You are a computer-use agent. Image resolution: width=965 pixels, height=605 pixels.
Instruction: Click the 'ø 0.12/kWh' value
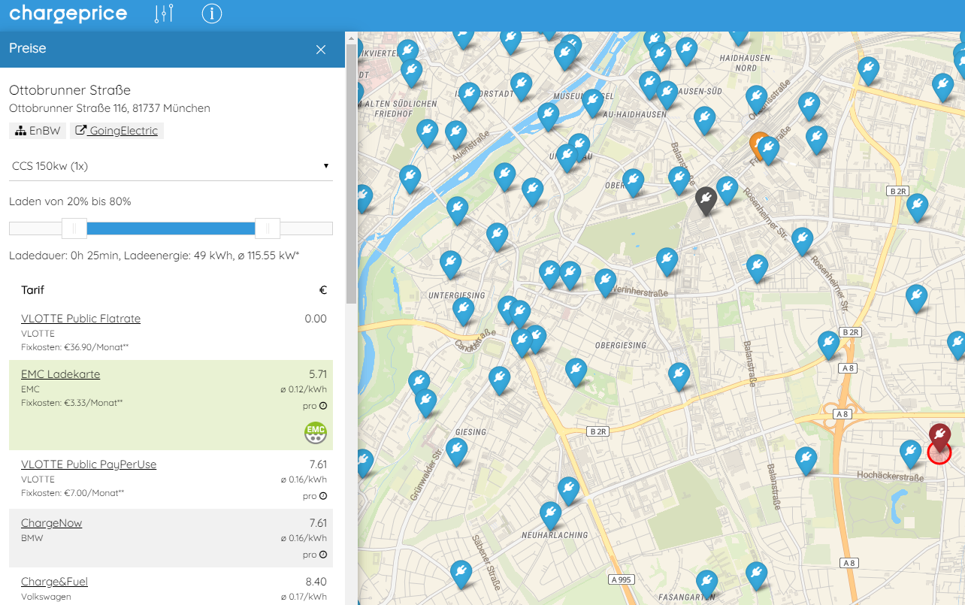[304, 389]
